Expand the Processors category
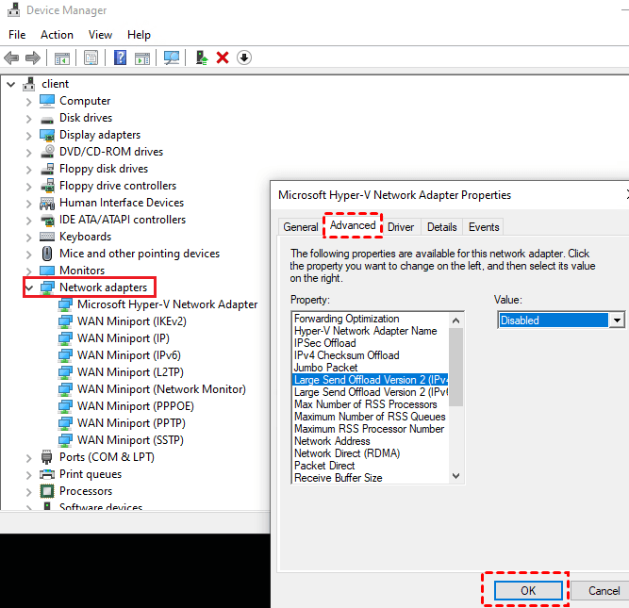The height and width of the screenshot is (608, 629). pos(29,492)
